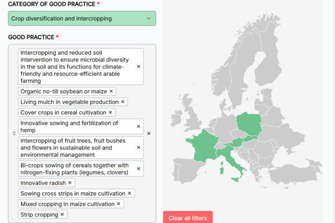Clear all selected good practices
The image size is (335, 223).
149,133
